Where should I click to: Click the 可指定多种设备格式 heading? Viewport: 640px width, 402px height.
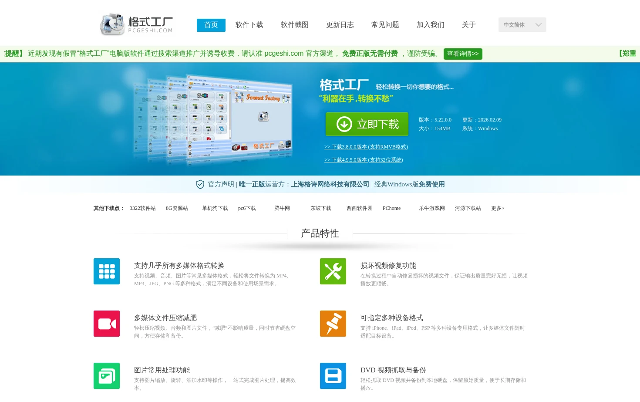392,318
